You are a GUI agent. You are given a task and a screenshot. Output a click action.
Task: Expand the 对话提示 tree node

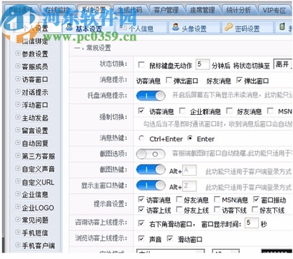17,92
